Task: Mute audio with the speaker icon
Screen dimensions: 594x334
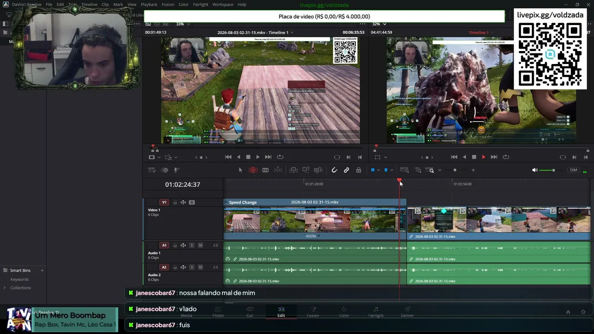Action: pos(535,170)
